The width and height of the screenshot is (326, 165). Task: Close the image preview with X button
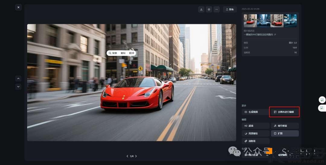[x=18, y=7]
